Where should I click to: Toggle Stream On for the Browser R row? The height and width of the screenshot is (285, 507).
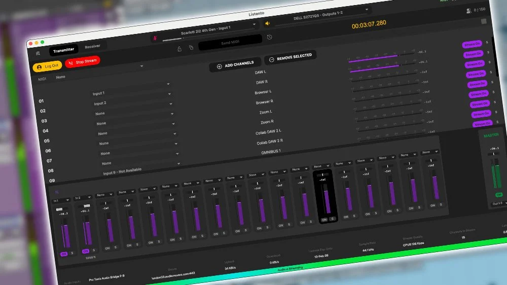point(476,74)
